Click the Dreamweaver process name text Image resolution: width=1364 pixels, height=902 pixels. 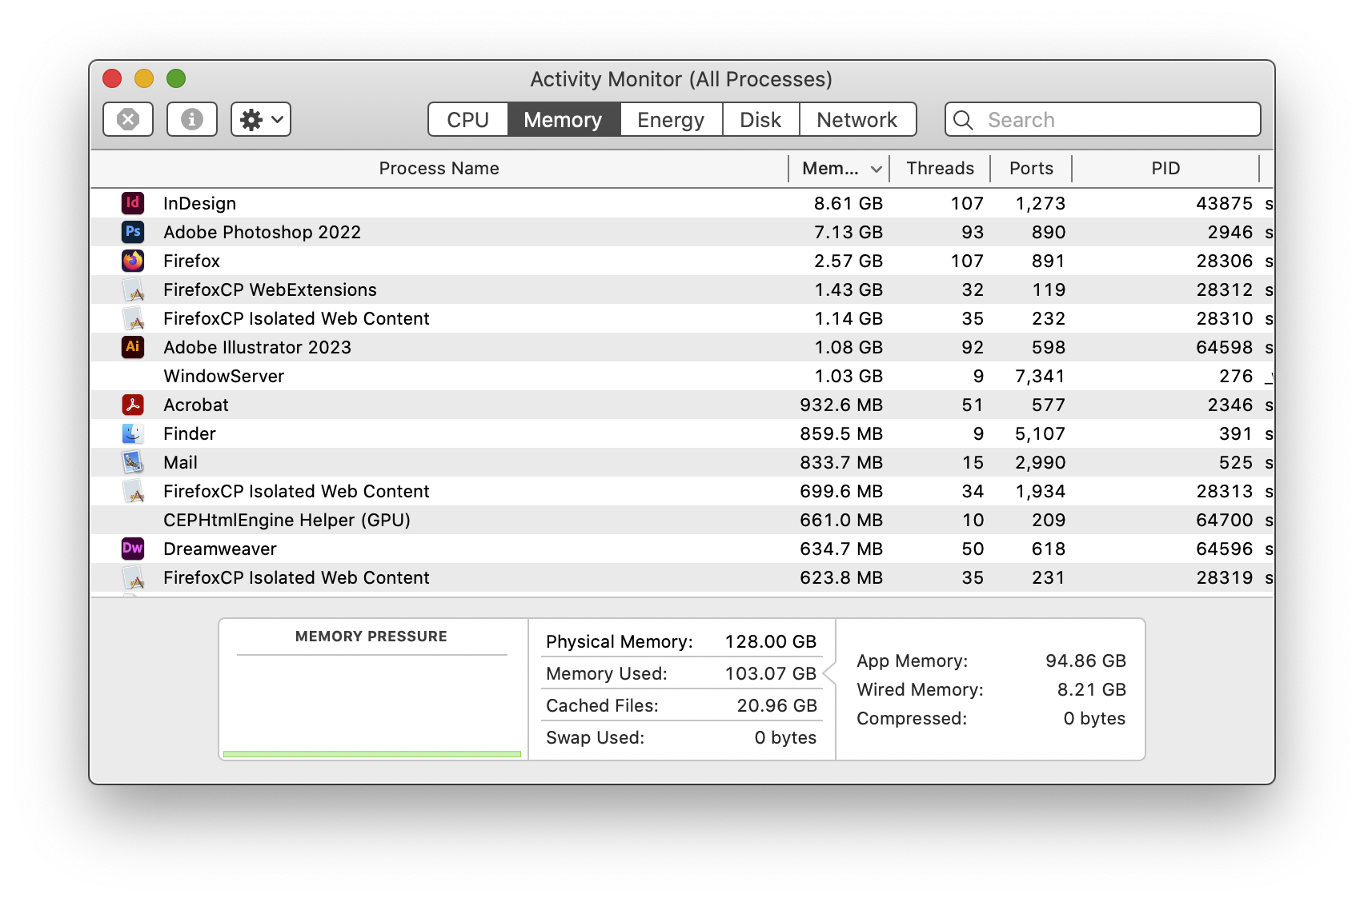click(220, 549)
